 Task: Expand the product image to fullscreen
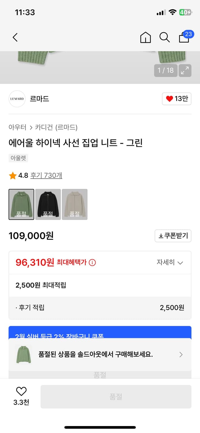click(185, 70)
